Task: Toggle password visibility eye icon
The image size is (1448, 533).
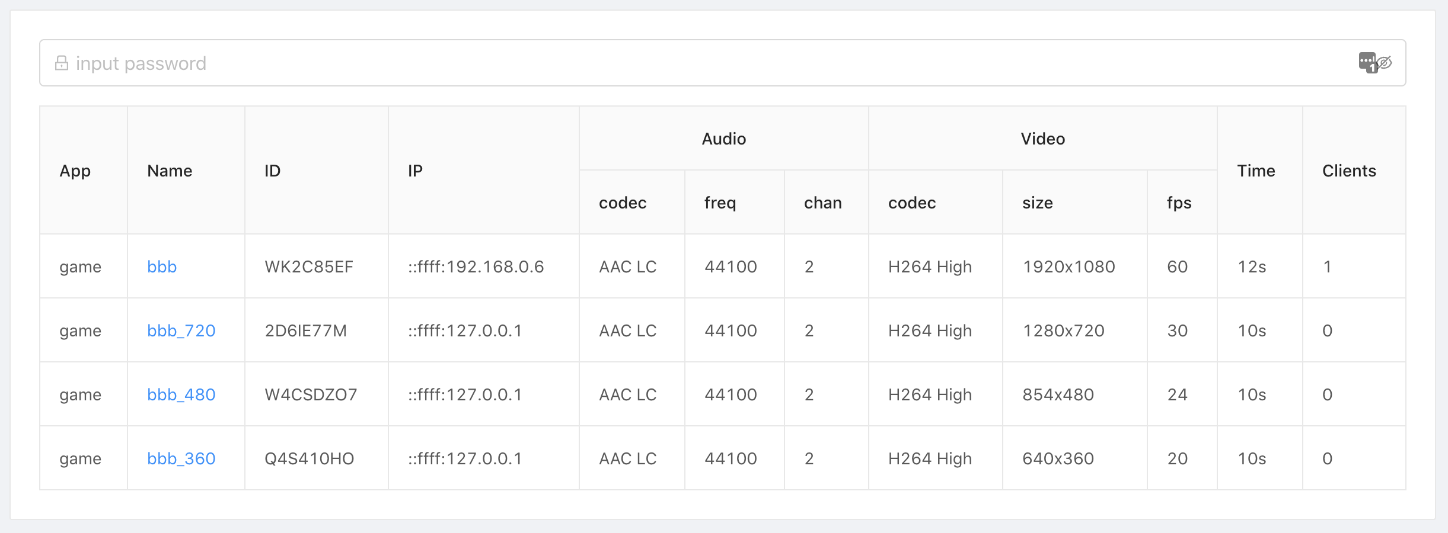Action: click(x=1385, y=63)
